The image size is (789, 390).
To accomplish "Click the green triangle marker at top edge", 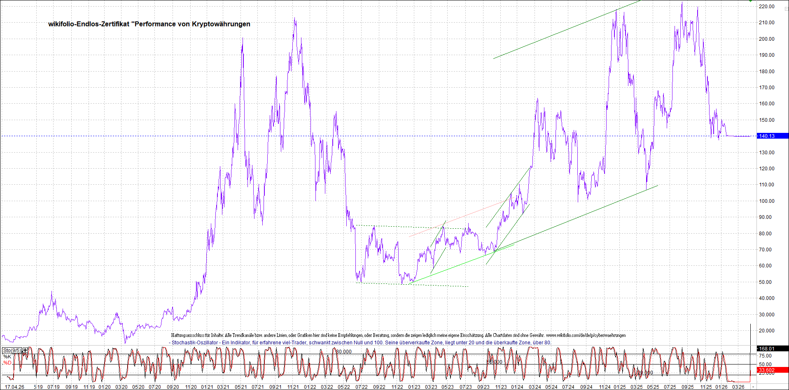I will click(x=750, y=1).
